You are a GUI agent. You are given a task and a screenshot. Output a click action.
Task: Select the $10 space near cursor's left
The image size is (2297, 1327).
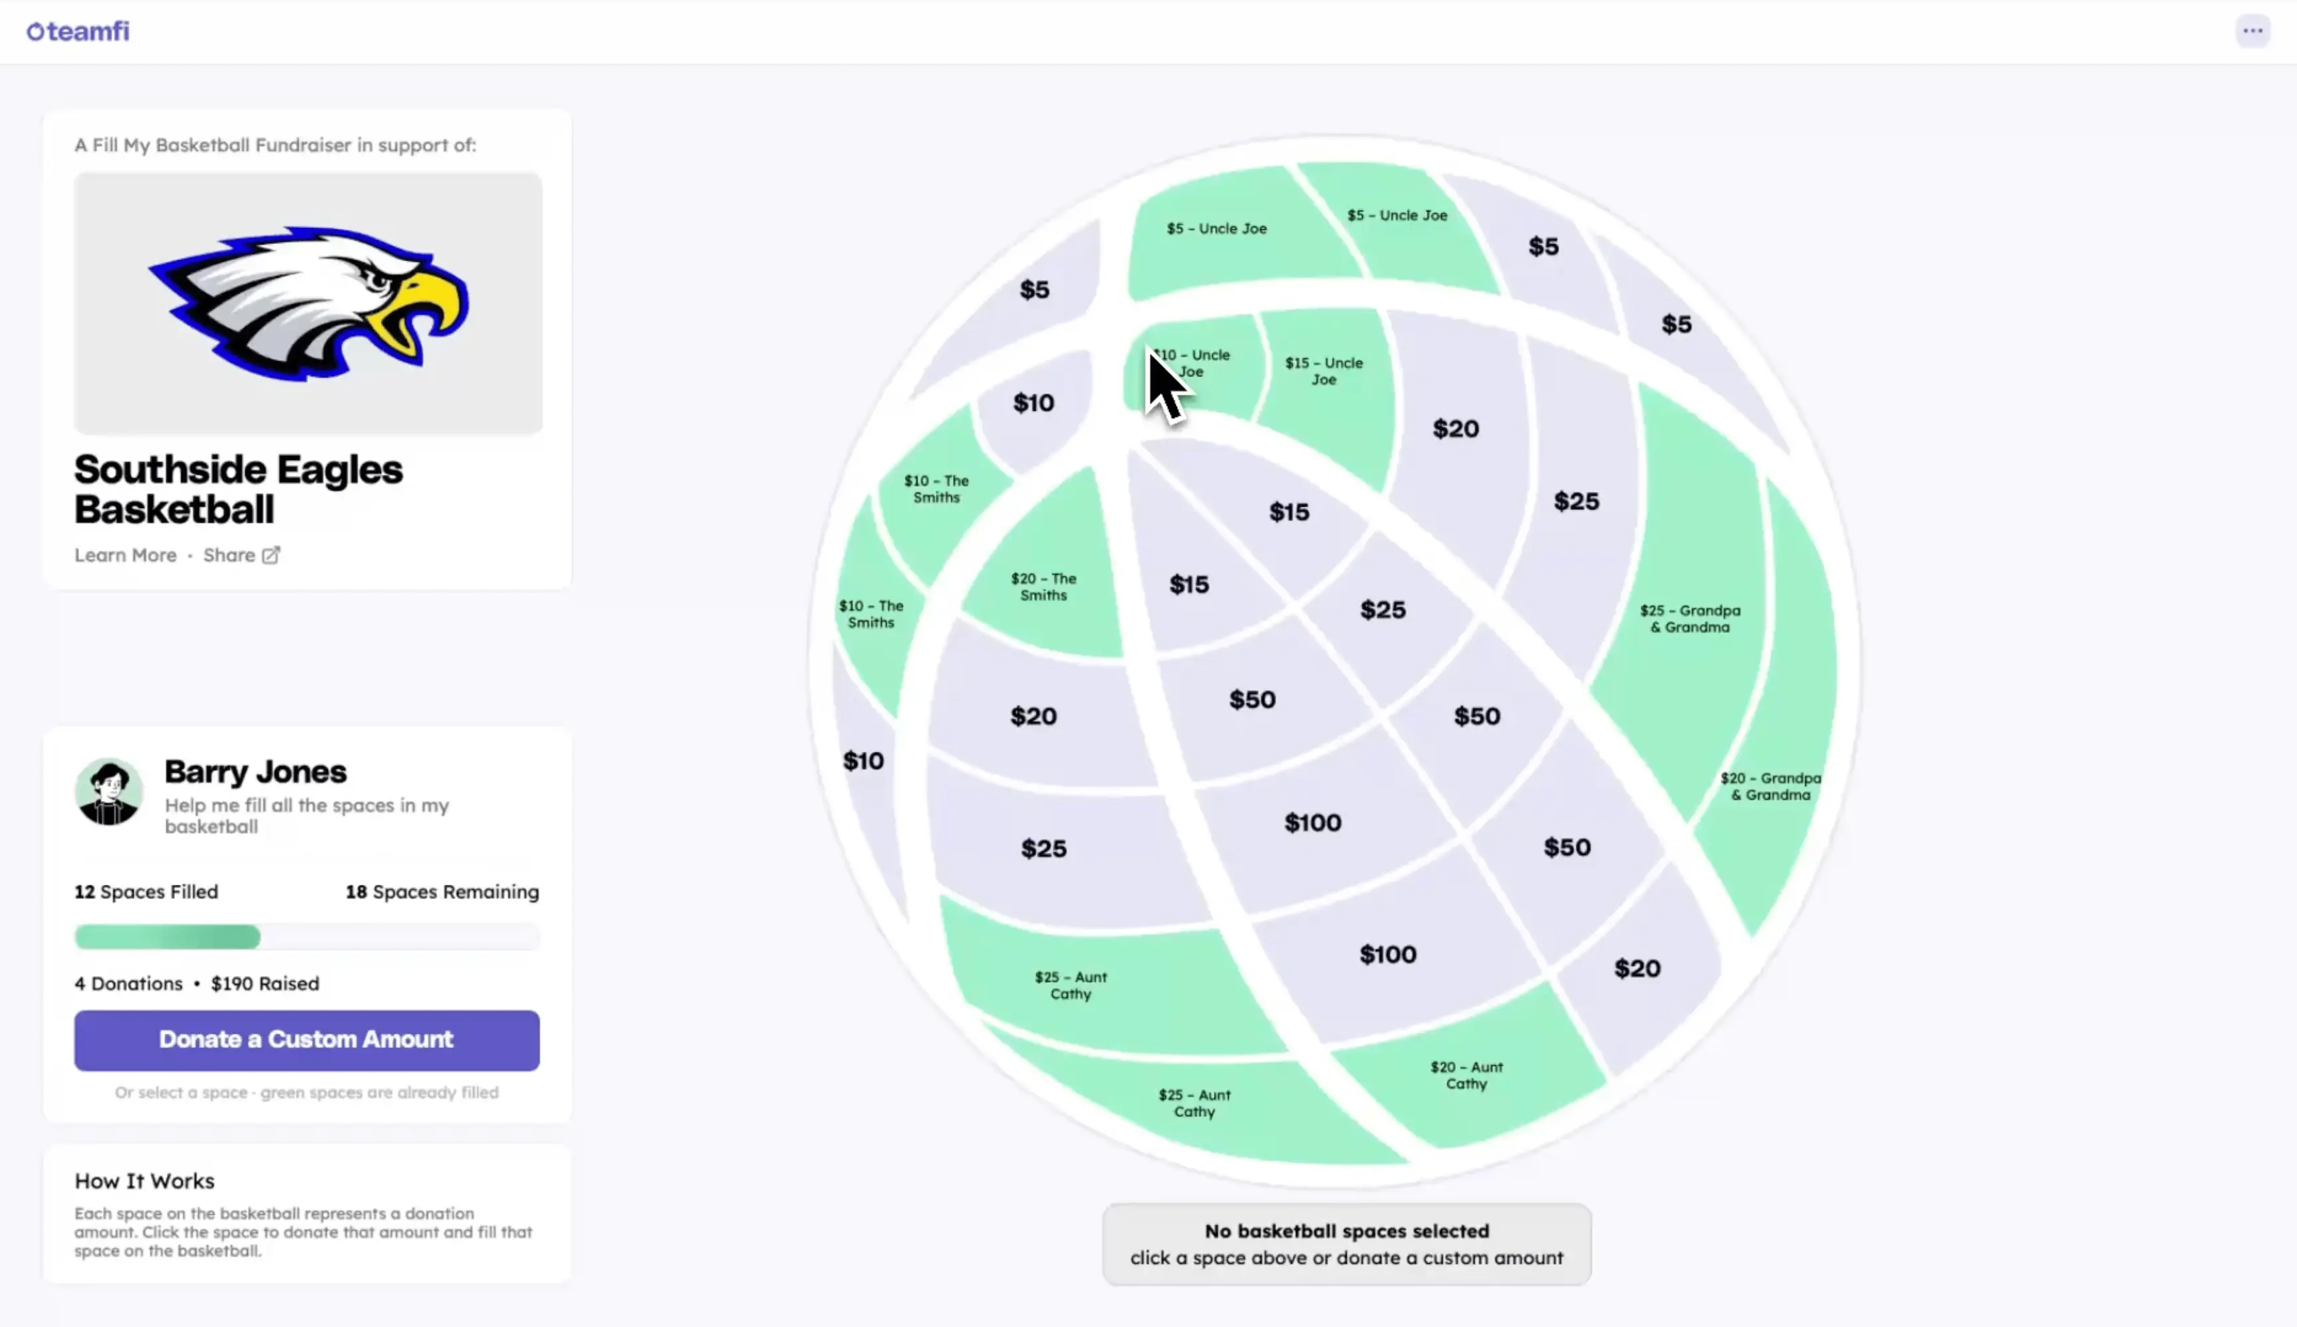pyautogui.click(x=1033, y=403)
